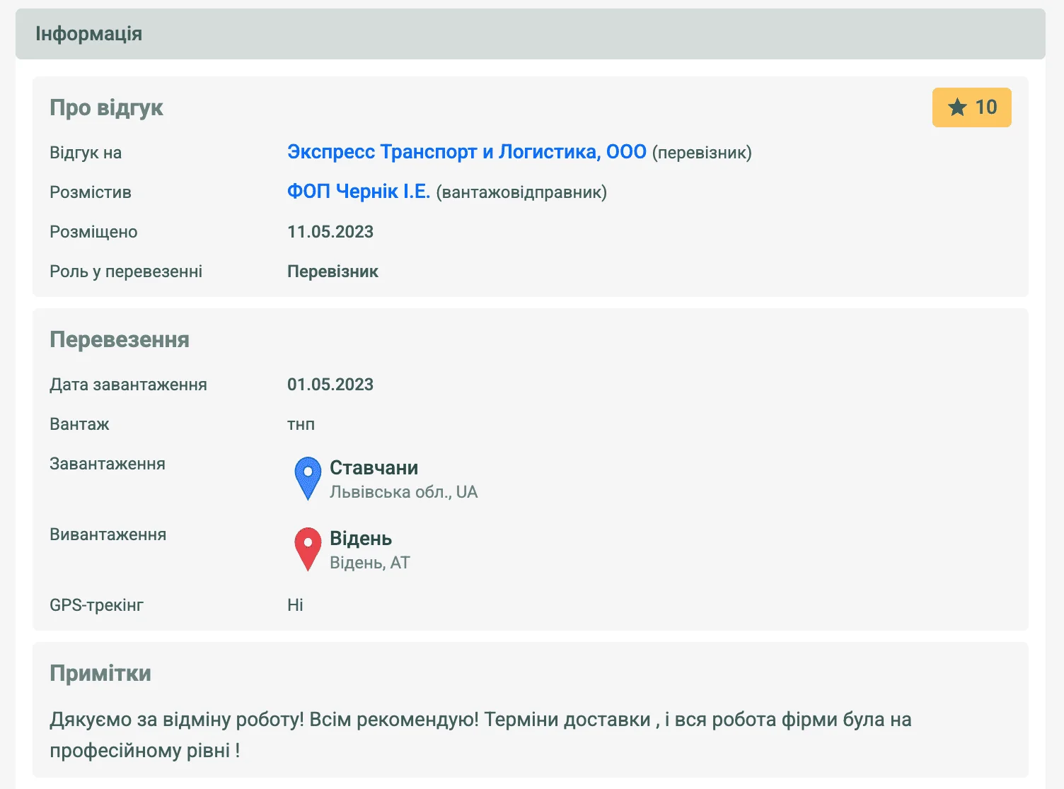Select the loading date 01.05.2023
This screenshot has width=1064, height=789.
tap(330, 385)
